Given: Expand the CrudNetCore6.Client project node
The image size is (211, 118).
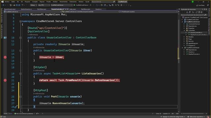Looking at the screenshot, I should (x=182, y=20).
